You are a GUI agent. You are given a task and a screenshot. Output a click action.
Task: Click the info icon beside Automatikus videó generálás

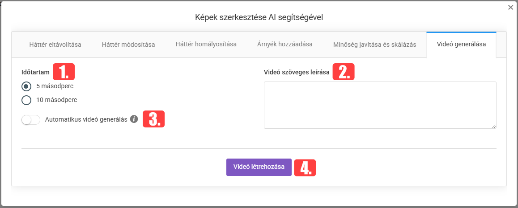pos(133,119)
